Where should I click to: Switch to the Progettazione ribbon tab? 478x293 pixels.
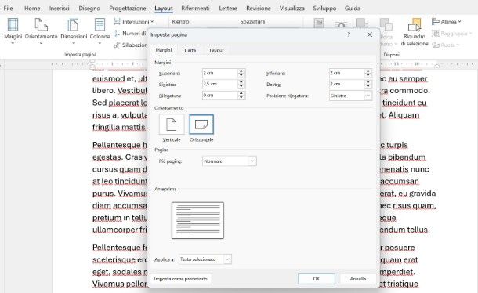click(x=128, y=9)
